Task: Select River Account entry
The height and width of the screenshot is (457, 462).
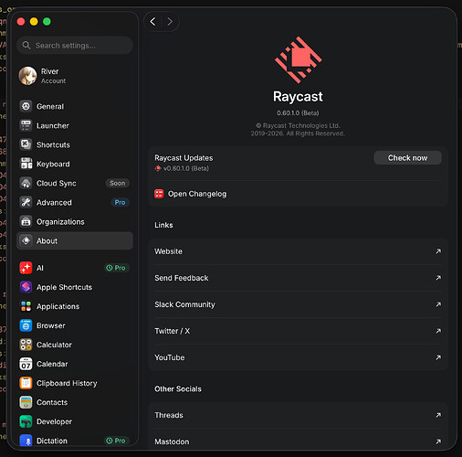Action: [75, 76]
